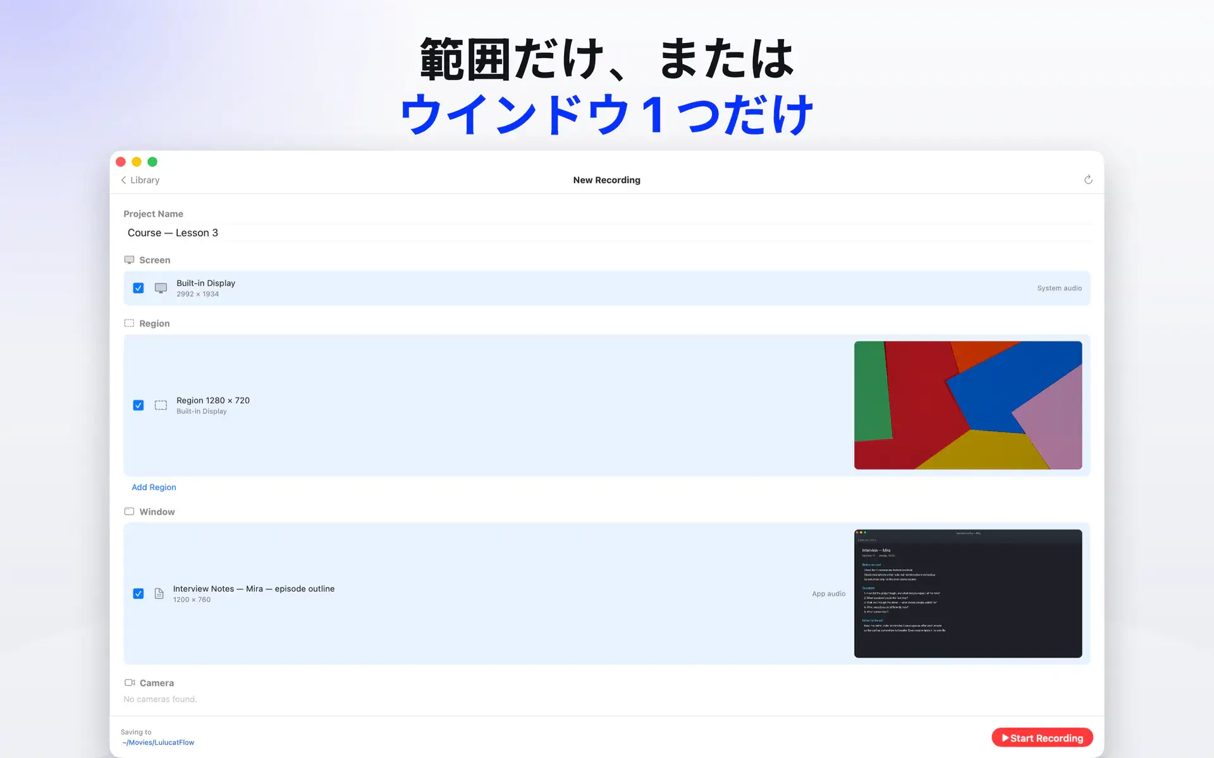The height and width of the screenshot is (758, 1214).
Task: Uncheck the Region 1280 × 720 checkbox
Action: 138,406
